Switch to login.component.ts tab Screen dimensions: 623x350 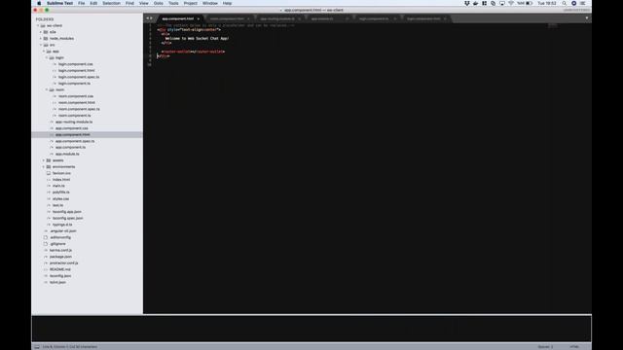point(374,18)
